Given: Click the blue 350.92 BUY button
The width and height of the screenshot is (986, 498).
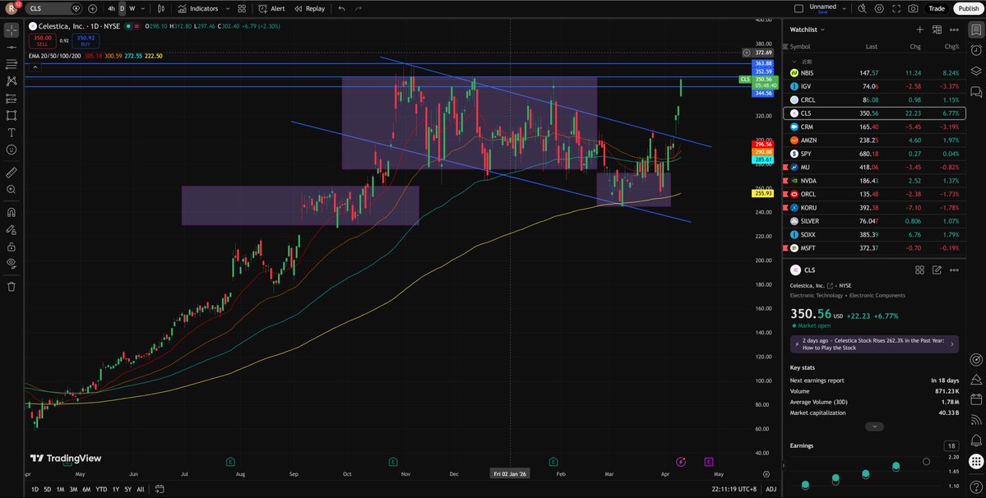Looking at the screenshot, I should click(86, 41).
